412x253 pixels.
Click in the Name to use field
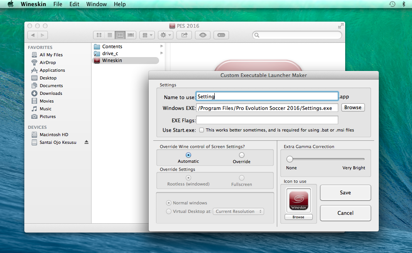pos(267,96)
